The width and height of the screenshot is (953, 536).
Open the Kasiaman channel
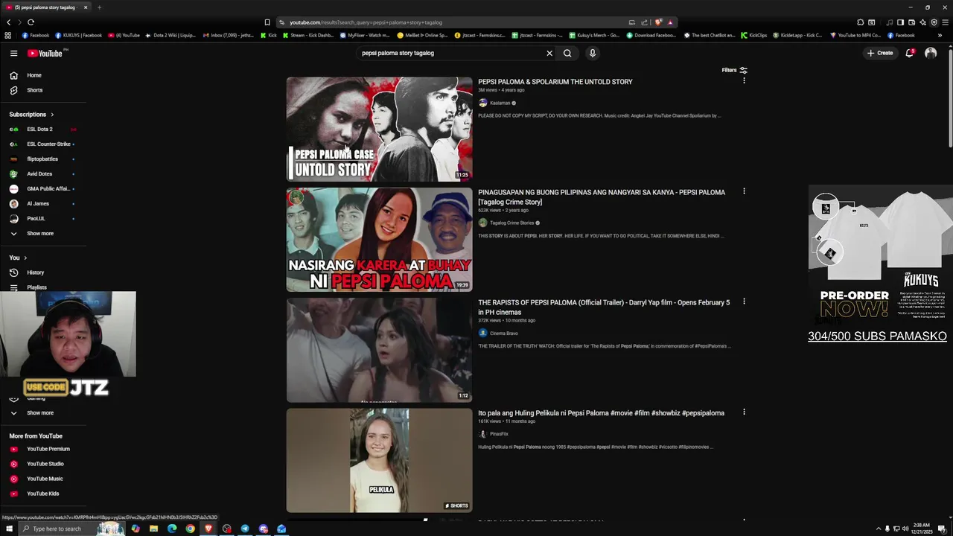pos(500,103)
